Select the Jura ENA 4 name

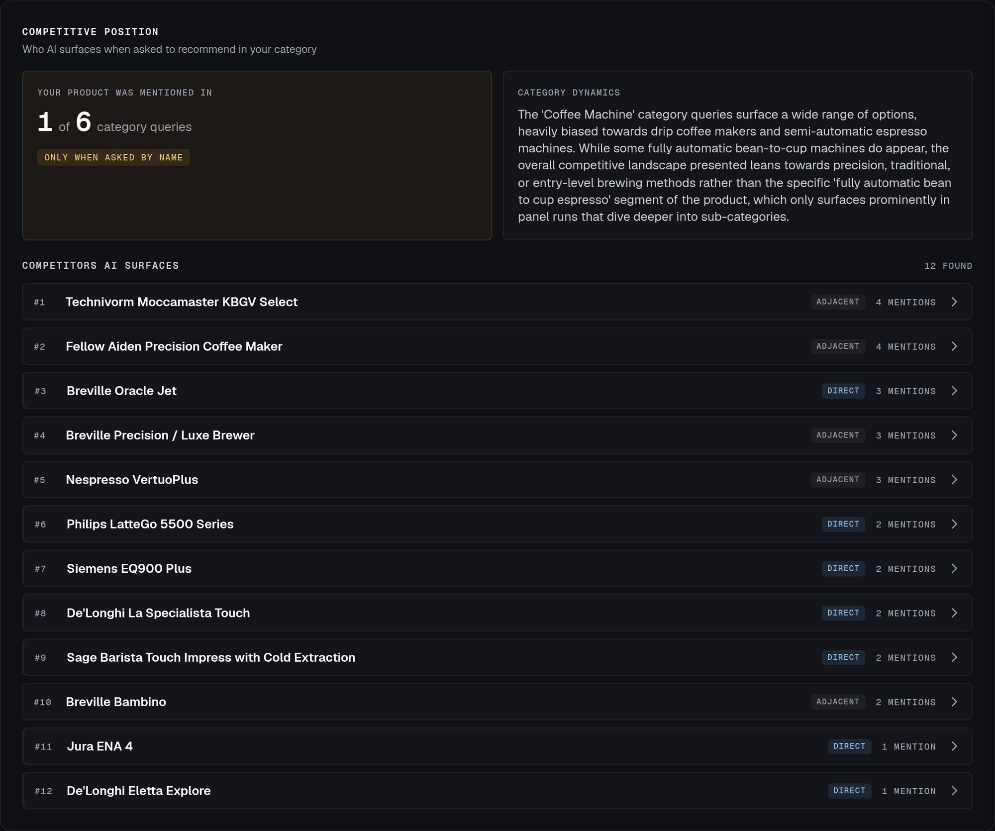click(x=99, y=746)
